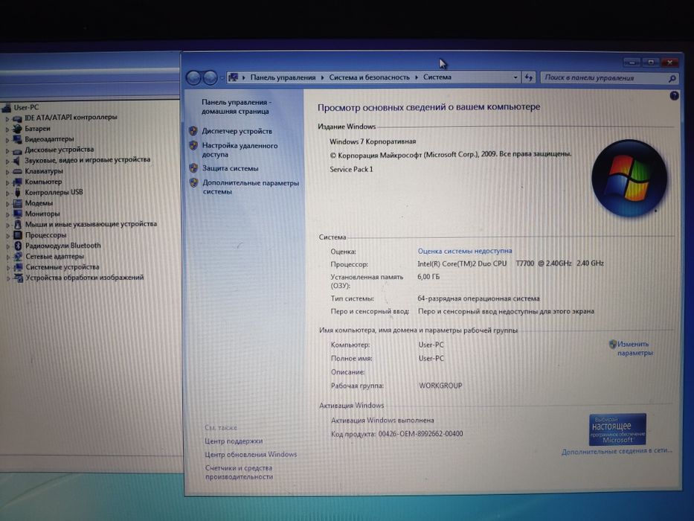Click the Сетевые адаптеры network icon
This screenshot has width=694, height=521.
18,257
